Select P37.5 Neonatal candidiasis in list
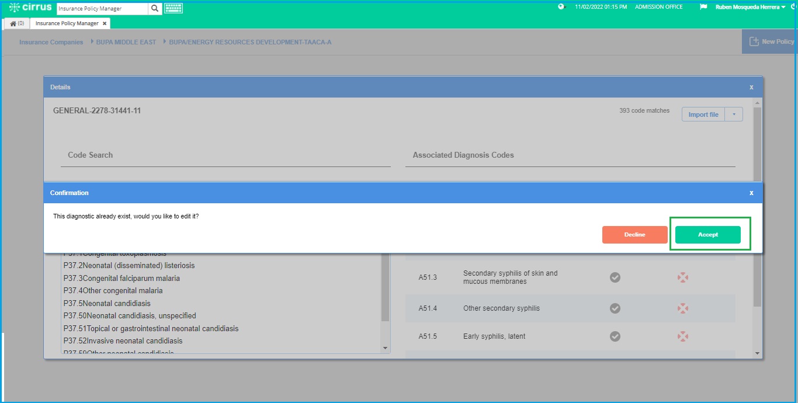The height and width of the screenshot is (403, 798). [x=107, y=303]
